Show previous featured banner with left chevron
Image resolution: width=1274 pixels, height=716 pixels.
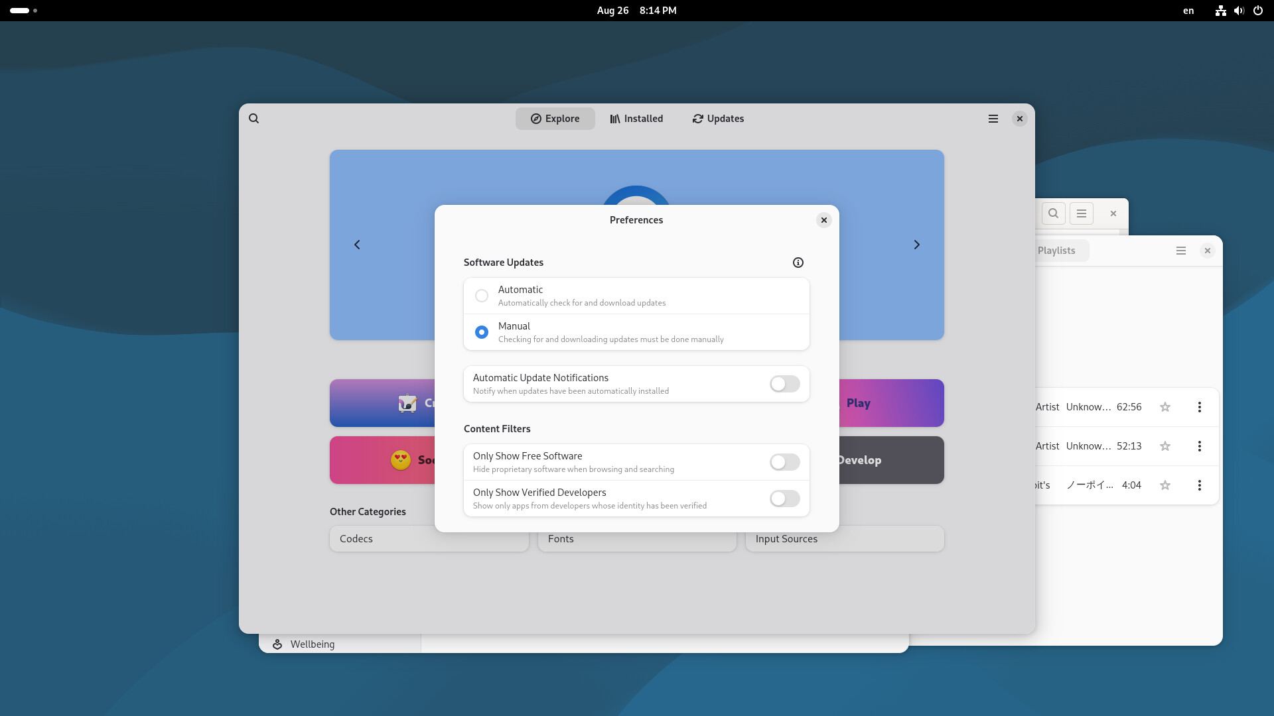tap(357, 245)
